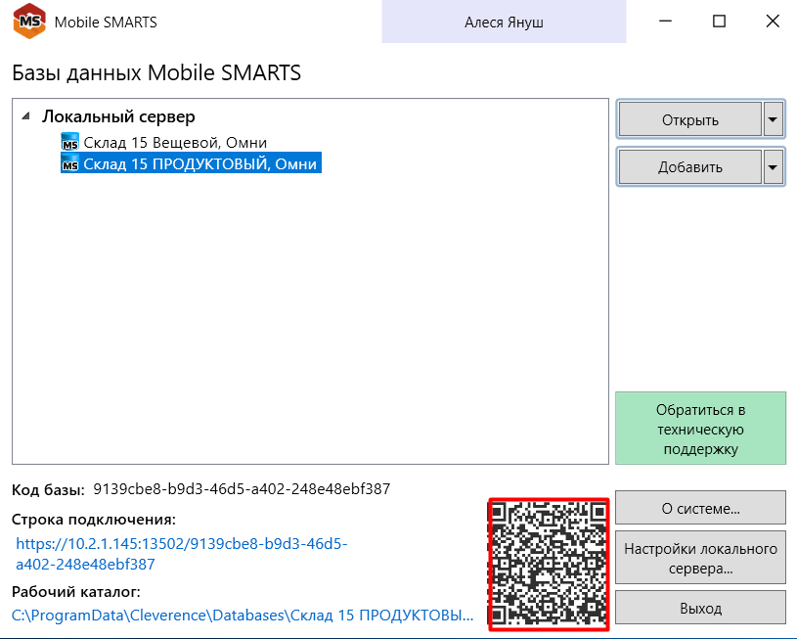Close the Mobile SMARTS window
Image resolution: width=797 pixels, height=639 pixels.
pos(771,22)
